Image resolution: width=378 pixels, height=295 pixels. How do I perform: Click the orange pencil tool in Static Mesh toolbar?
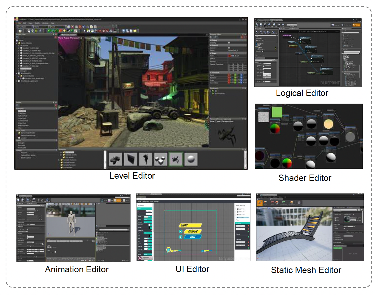[x=259, y=203]
